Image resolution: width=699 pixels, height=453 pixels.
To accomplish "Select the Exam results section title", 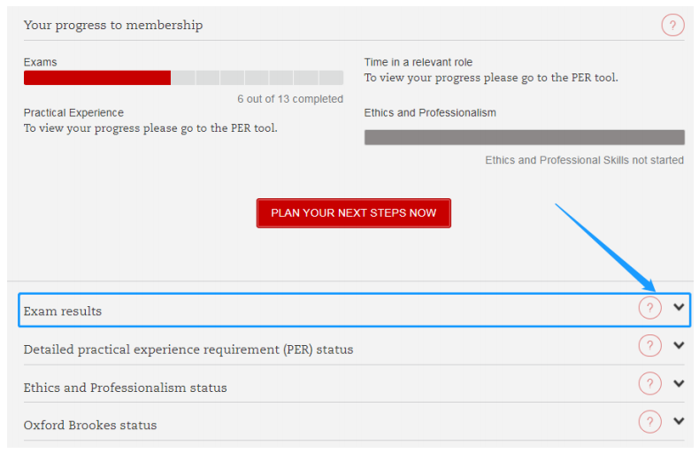I will click(x=63, y=311).
